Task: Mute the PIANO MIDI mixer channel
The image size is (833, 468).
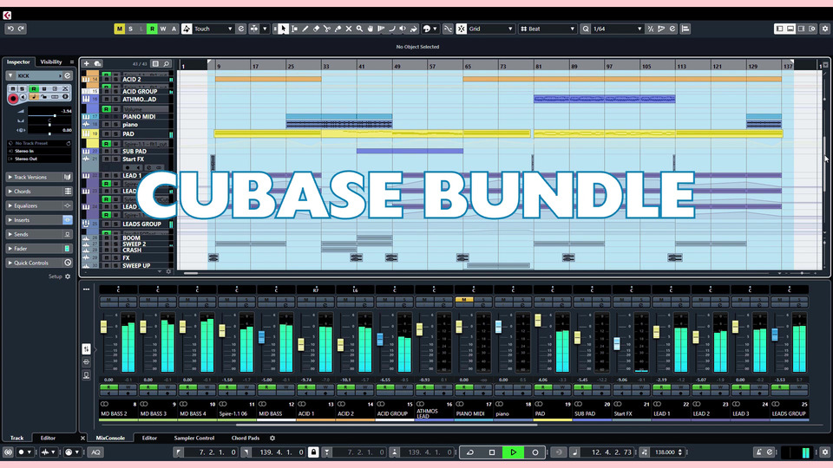Action: [463, 300]
